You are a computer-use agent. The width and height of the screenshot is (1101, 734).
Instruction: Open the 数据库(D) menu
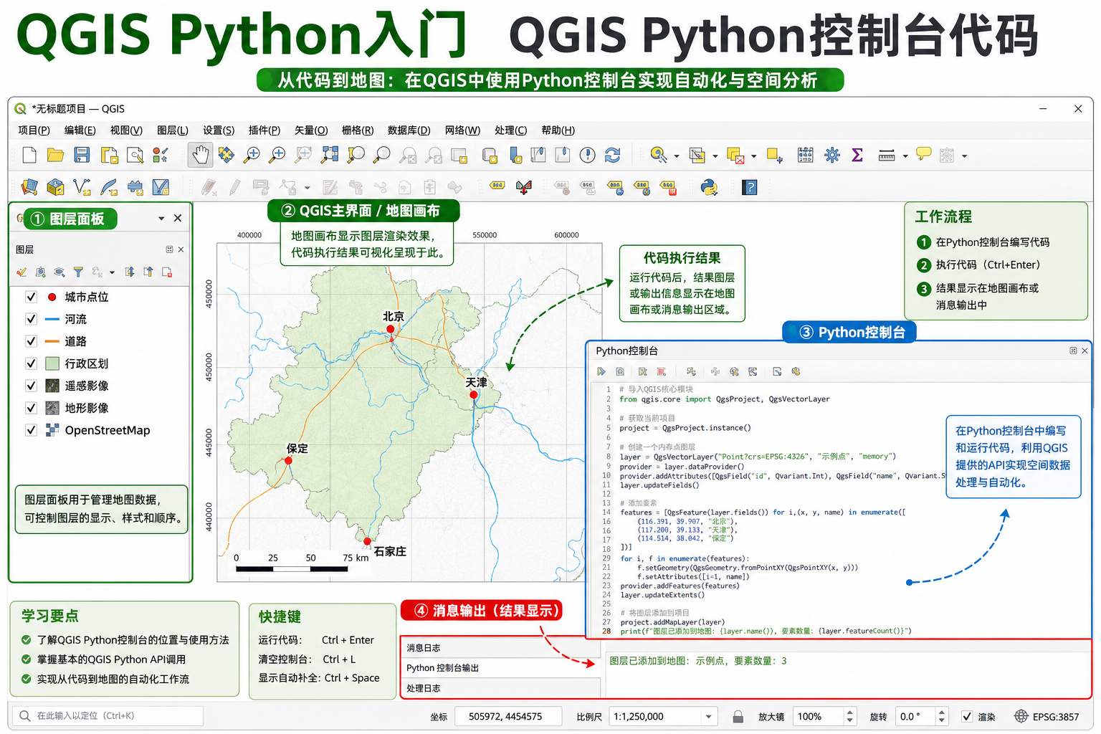(x=409, y=130)
